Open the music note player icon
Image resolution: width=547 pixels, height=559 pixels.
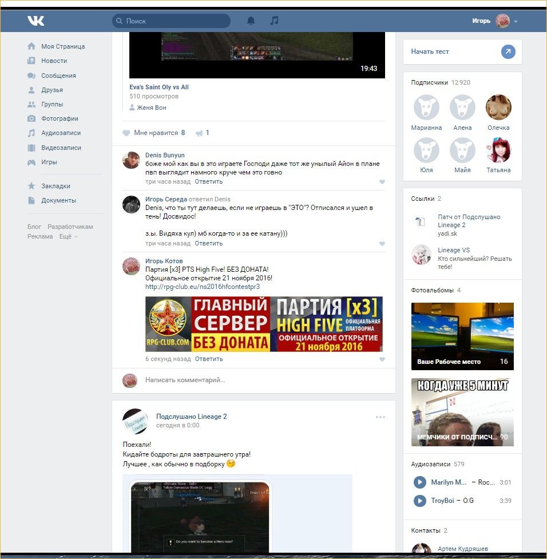pos(274,21)
